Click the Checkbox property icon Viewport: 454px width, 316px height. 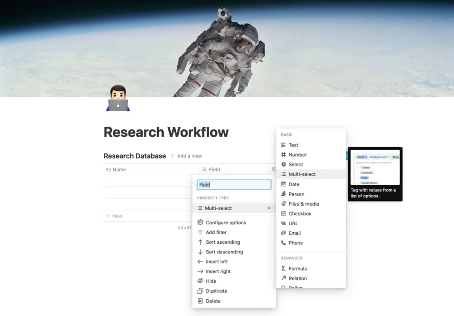click(x=283, y=213)
